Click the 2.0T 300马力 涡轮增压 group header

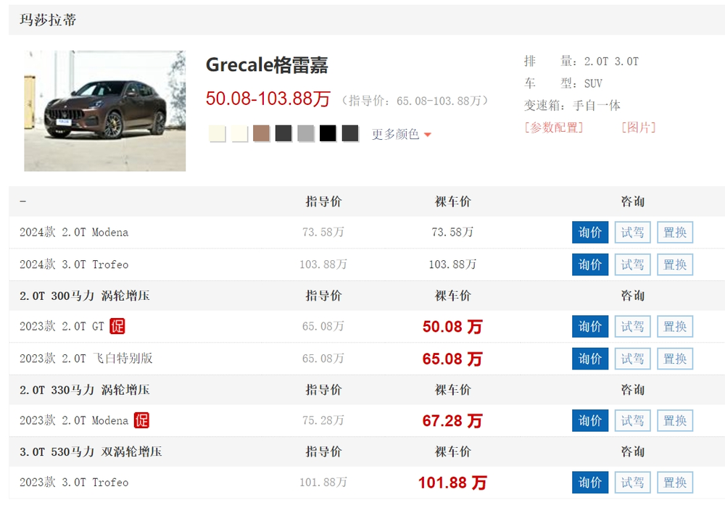pos(85,296)
